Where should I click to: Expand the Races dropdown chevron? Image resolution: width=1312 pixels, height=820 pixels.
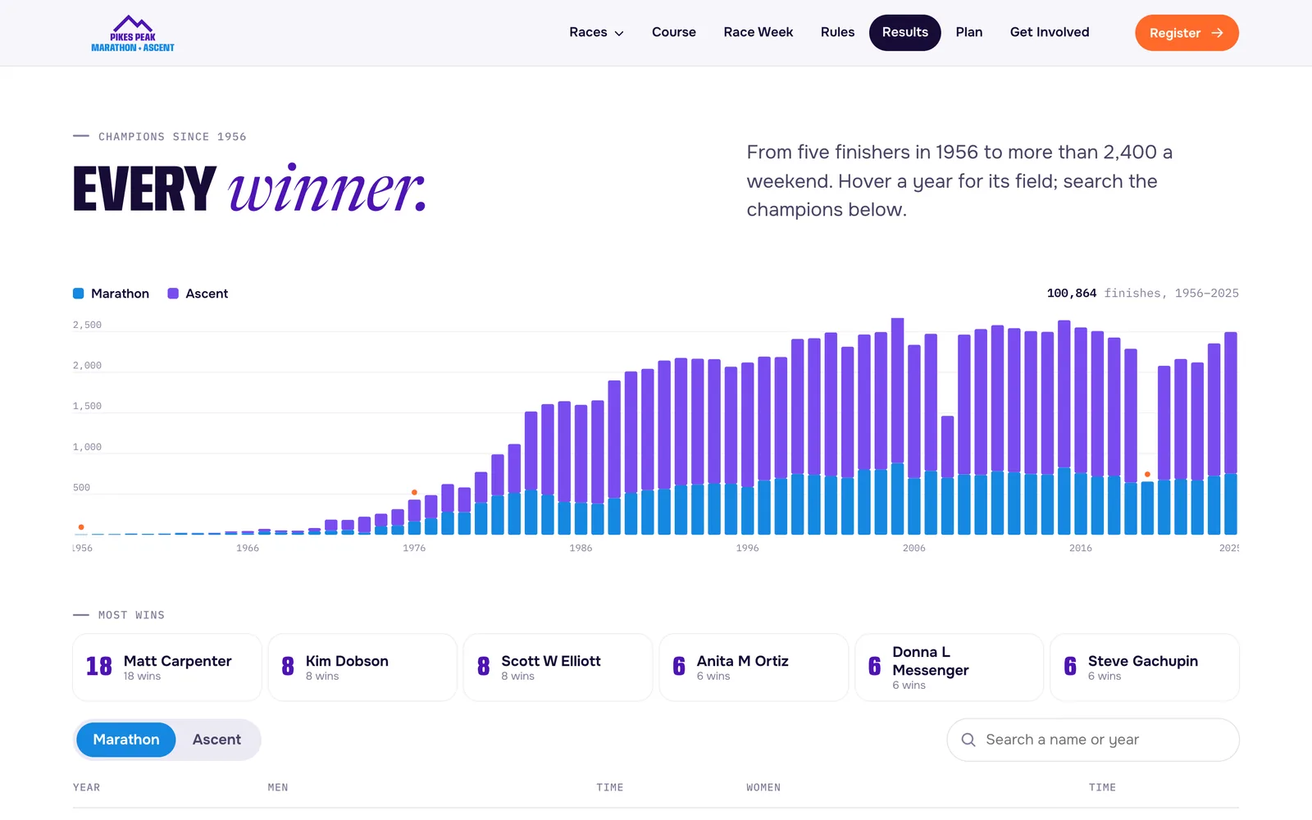619,34
